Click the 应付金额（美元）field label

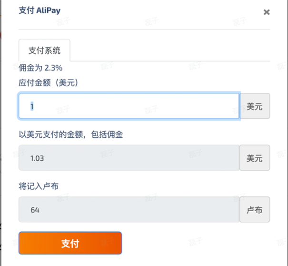[x=49, y=82]
